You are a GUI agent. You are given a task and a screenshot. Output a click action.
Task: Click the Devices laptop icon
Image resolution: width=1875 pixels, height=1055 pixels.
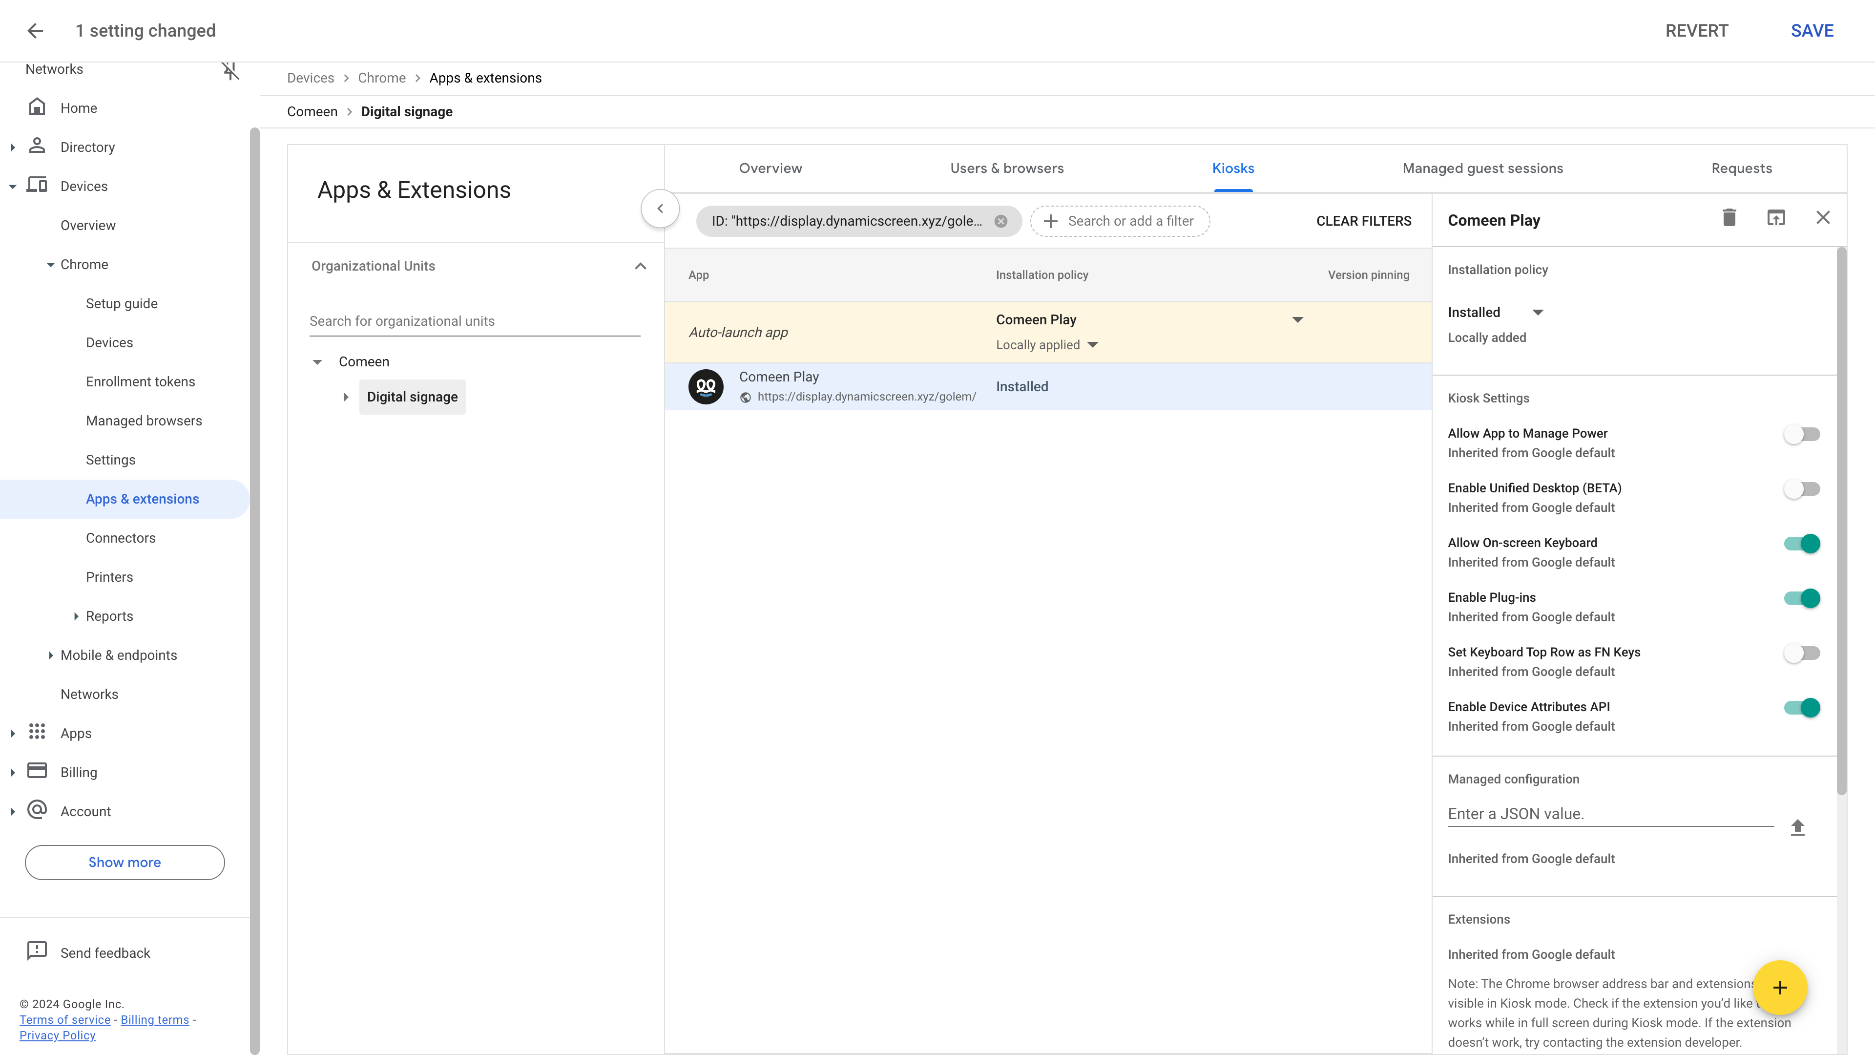(37, 185)
